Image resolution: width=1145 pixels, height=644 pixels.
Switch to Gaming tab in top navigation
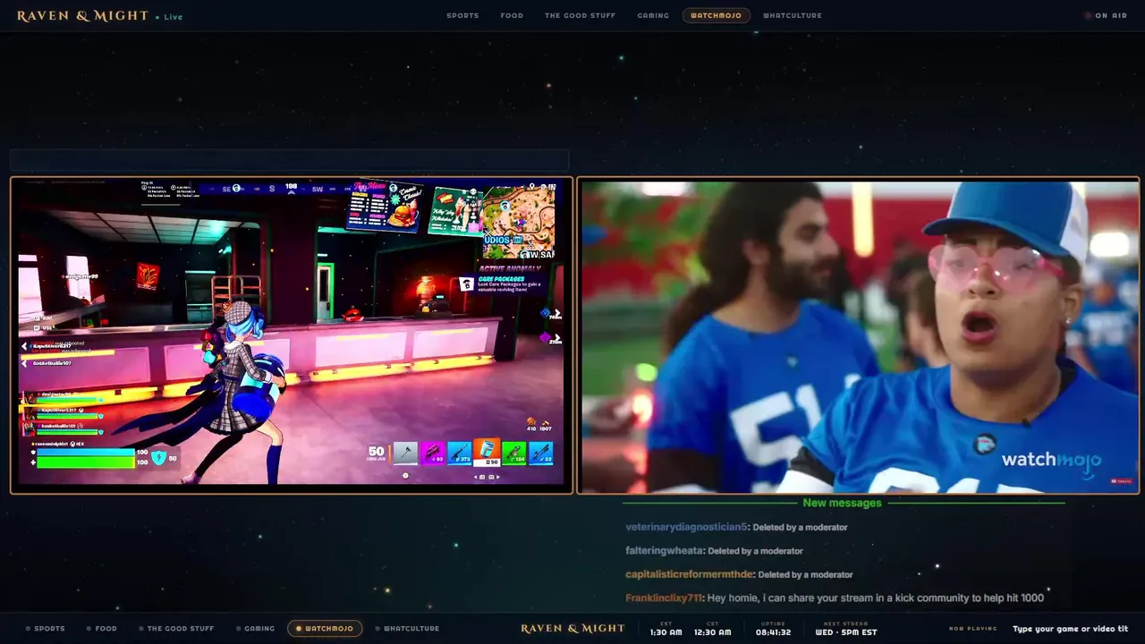(x=653, y=15)
